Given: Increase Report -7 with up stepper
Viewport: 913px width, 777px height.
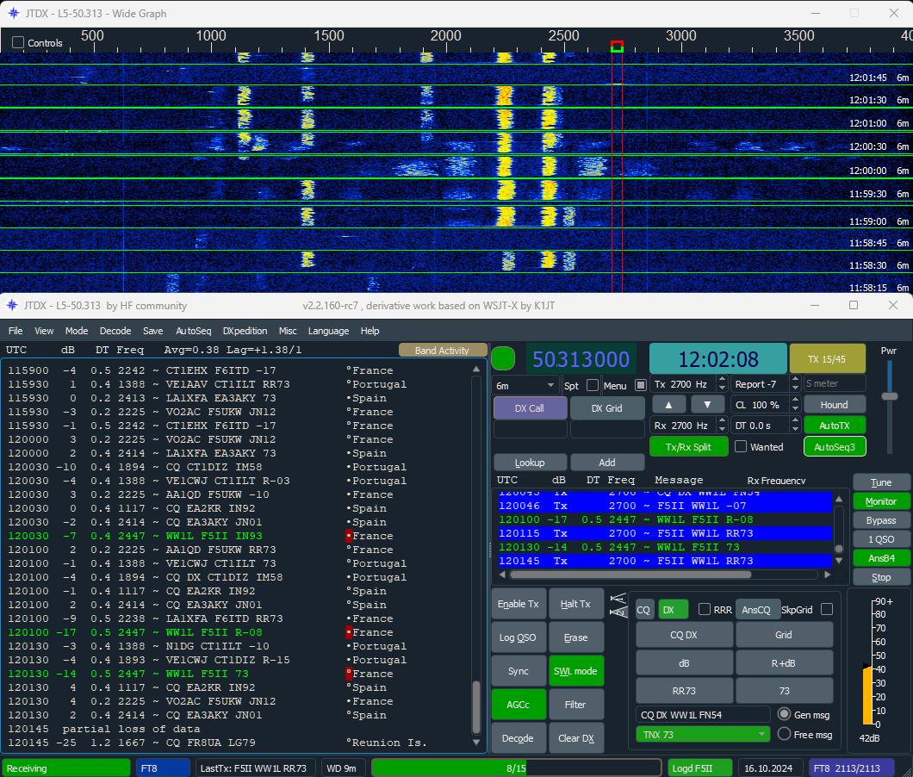Looking at the screenshot, I should 795,380.
